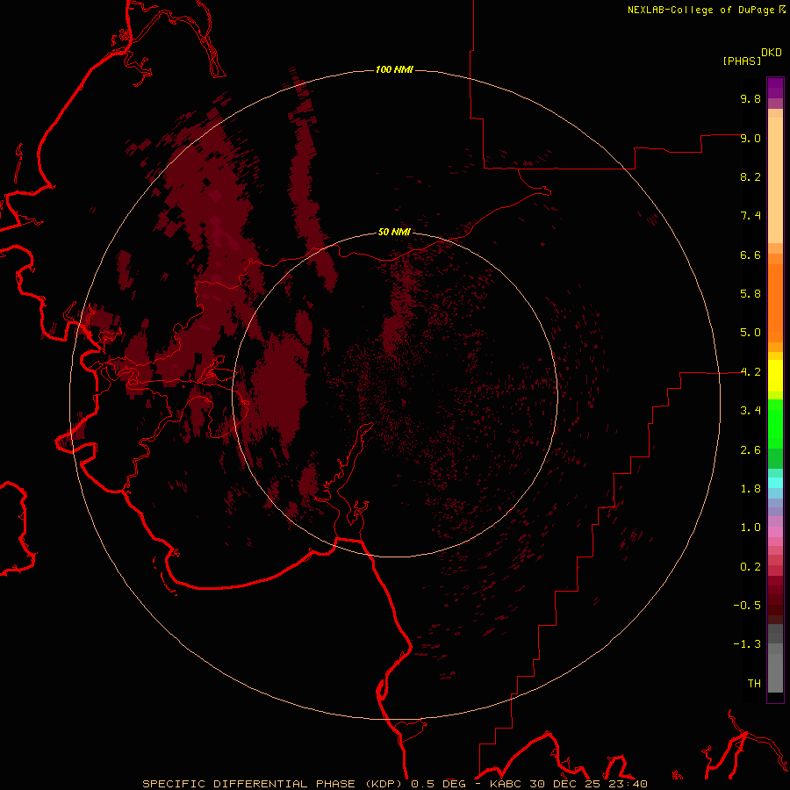790x790 pixels.
Task: Click the 6.6 legend scale value
Action: click(x=750, y=255)
